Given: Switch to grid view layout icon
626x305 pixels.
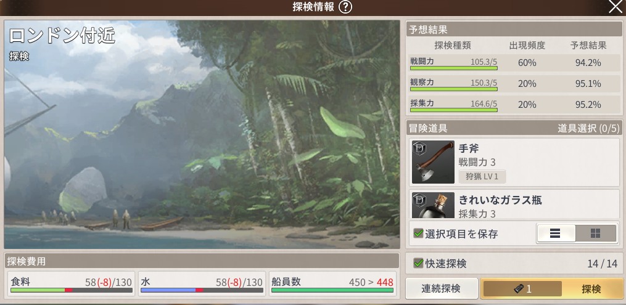Looking at the screenshot, I should [596, 234].
